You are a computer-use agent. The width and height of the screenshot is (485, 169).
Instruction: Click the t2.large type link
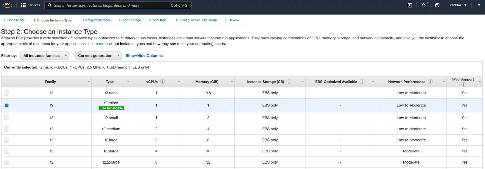coord(111,140)
